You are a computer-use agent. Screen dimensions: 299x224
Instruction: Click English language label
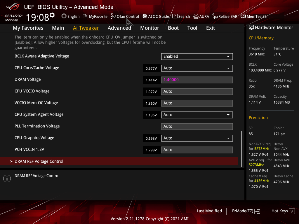pos(73,17)
